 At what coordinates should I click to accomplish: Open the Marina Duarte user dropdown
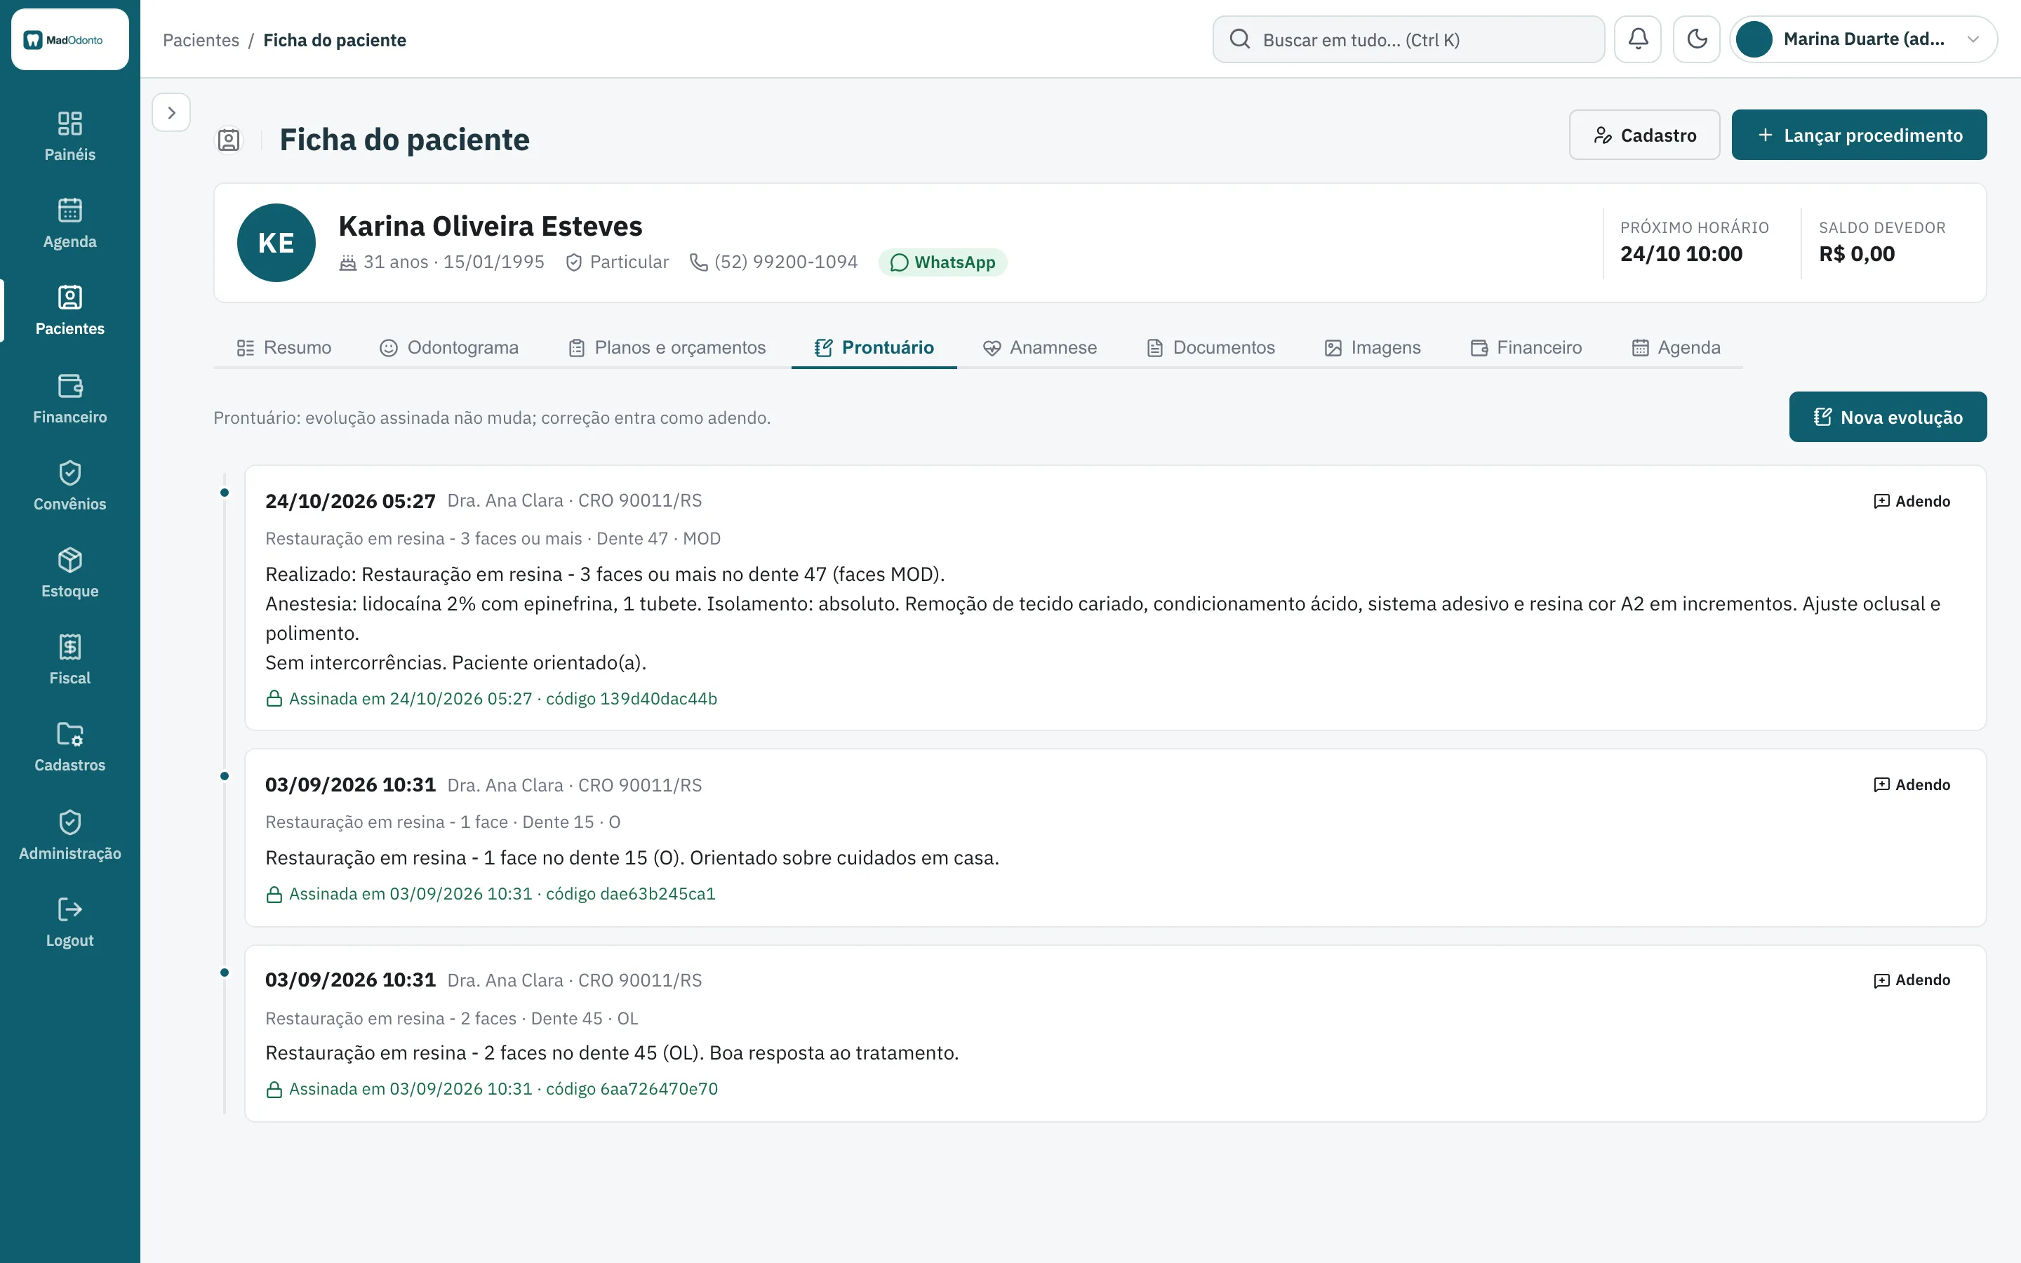tap(1863, 39)
